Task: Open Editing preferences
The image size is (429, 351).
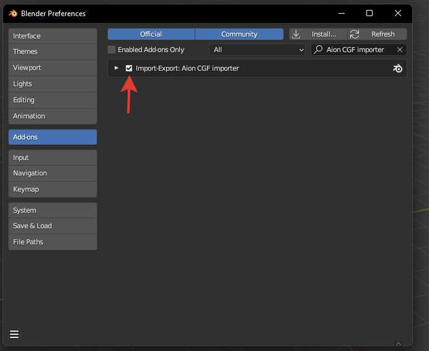Action: point(53,100)
